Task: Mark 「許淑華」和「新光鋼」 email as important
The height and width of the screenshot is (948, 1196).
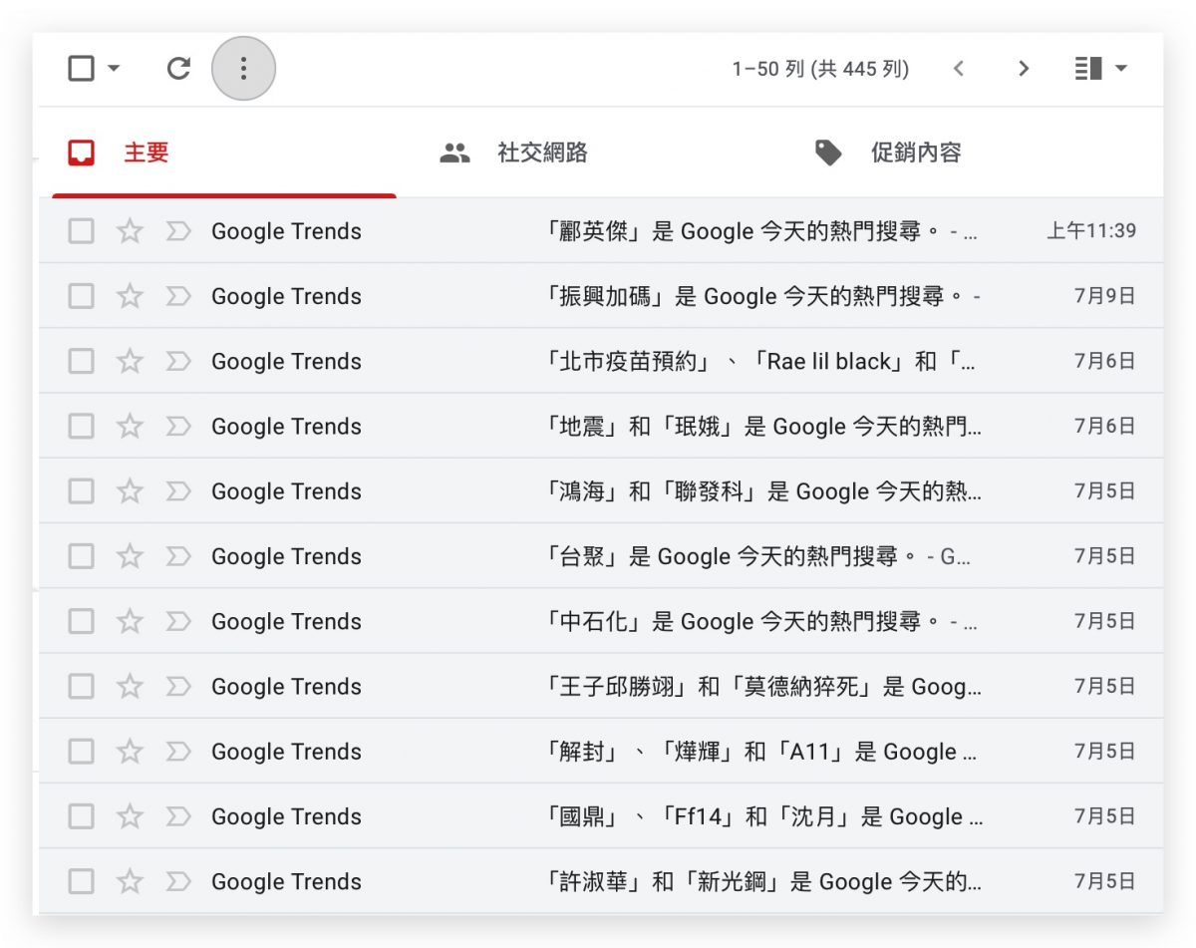Action: tap(177, 881)
